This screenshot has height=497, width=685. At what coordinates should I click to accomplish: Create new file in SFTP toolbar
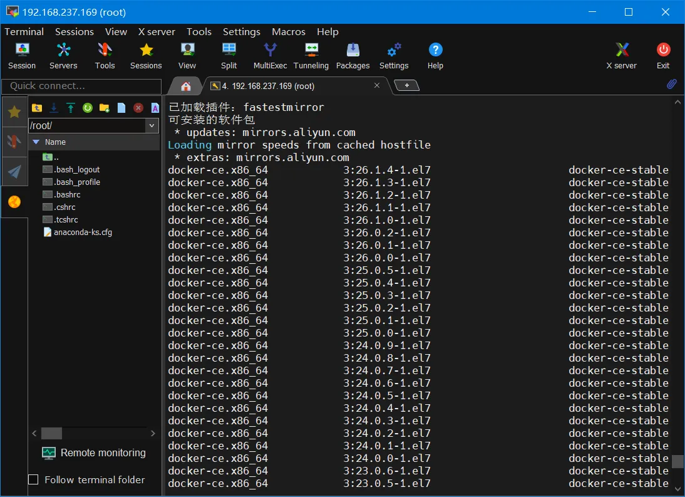coord(121,108)
